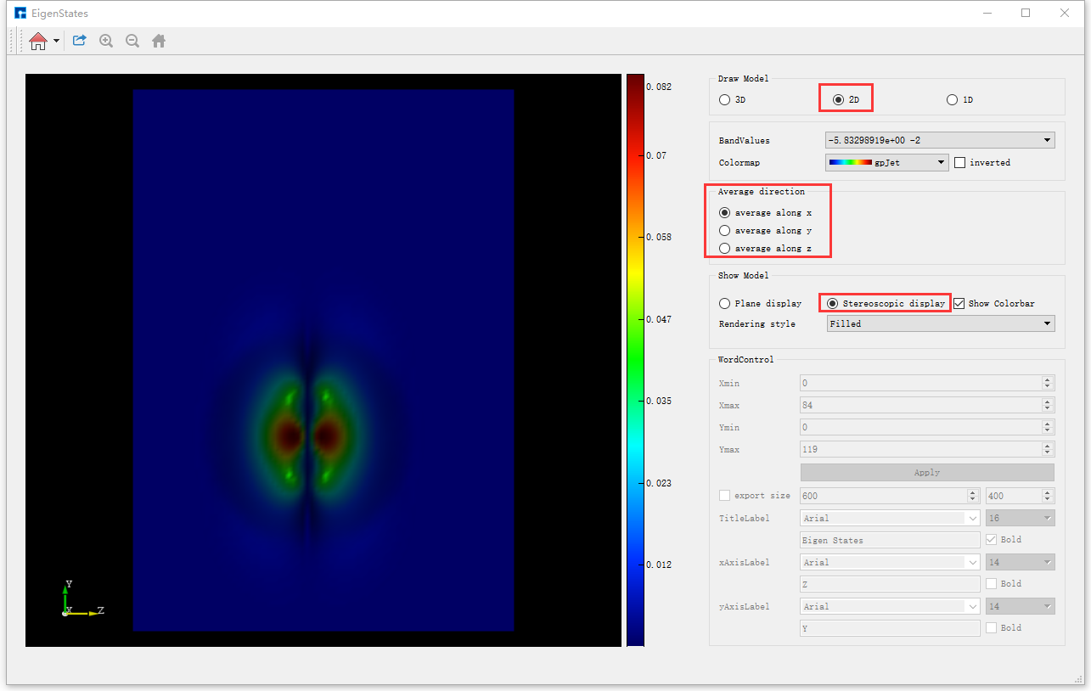
Task: Open the arrow beside the red house icon
Action: [56, 41]
